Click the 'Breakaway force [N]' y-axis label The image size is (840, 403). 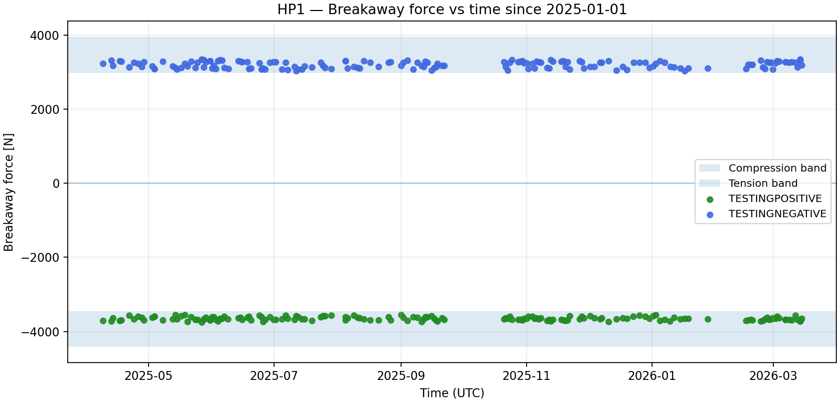(9, 192)
